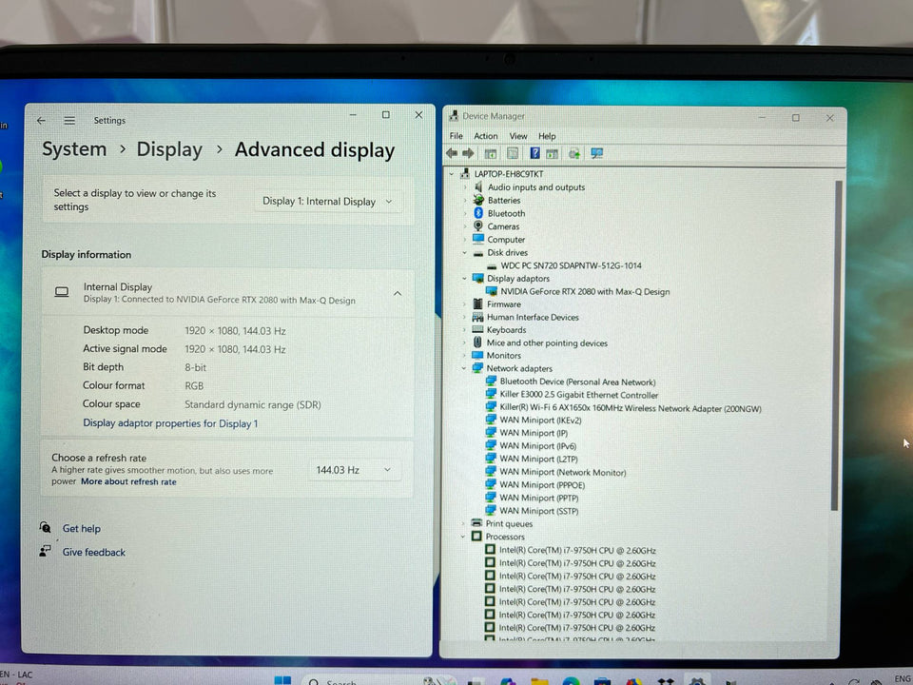The image size is (913, 685).
Task: Click Scan for hardware changes monitor icon
Action: point(597,154)
